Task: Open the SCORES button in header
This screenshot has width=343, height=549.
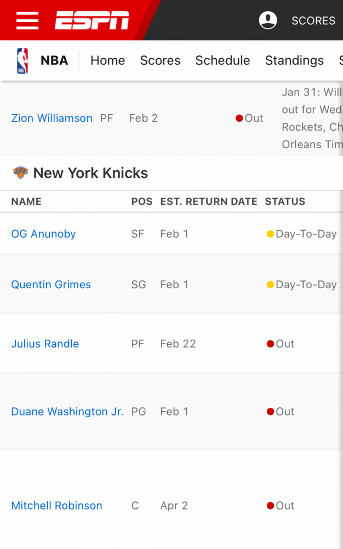Action: coord(313,21)
